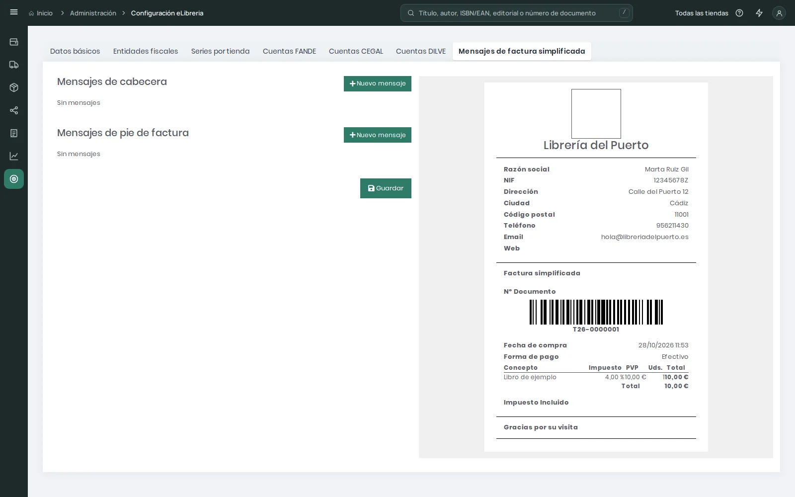Click the T26-0000001 document number
Viewport: 795px width, 497px height.
point(596,330)
